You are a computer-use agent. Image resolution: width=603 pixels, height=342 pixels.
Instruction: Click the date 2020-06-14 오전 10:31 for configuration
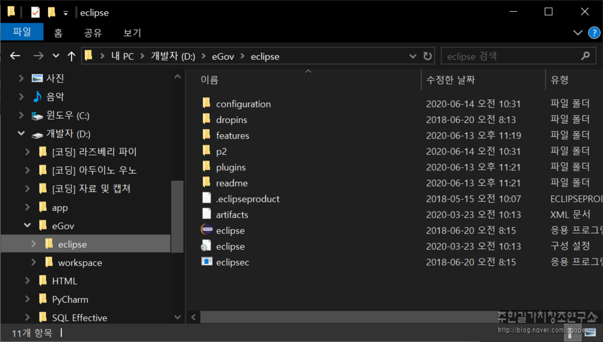(473, 104)
